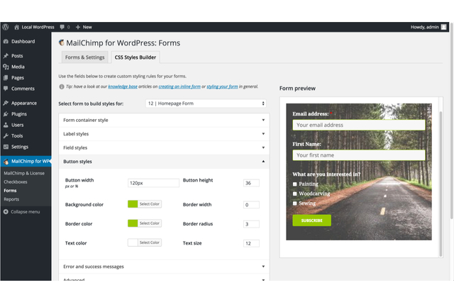Click Select Color for Border color
This screenshot has width=454, height=302.
tap(150, 223)
